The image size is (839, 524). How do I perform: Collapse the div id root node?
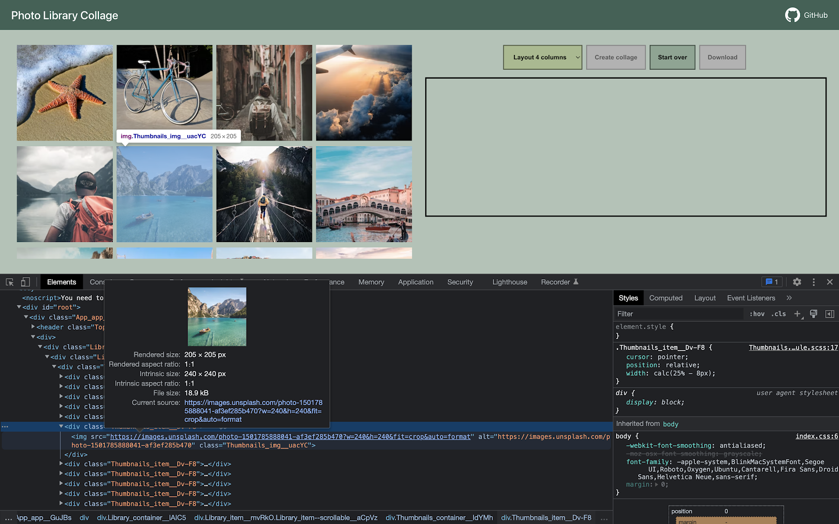(x=19, y=307)
